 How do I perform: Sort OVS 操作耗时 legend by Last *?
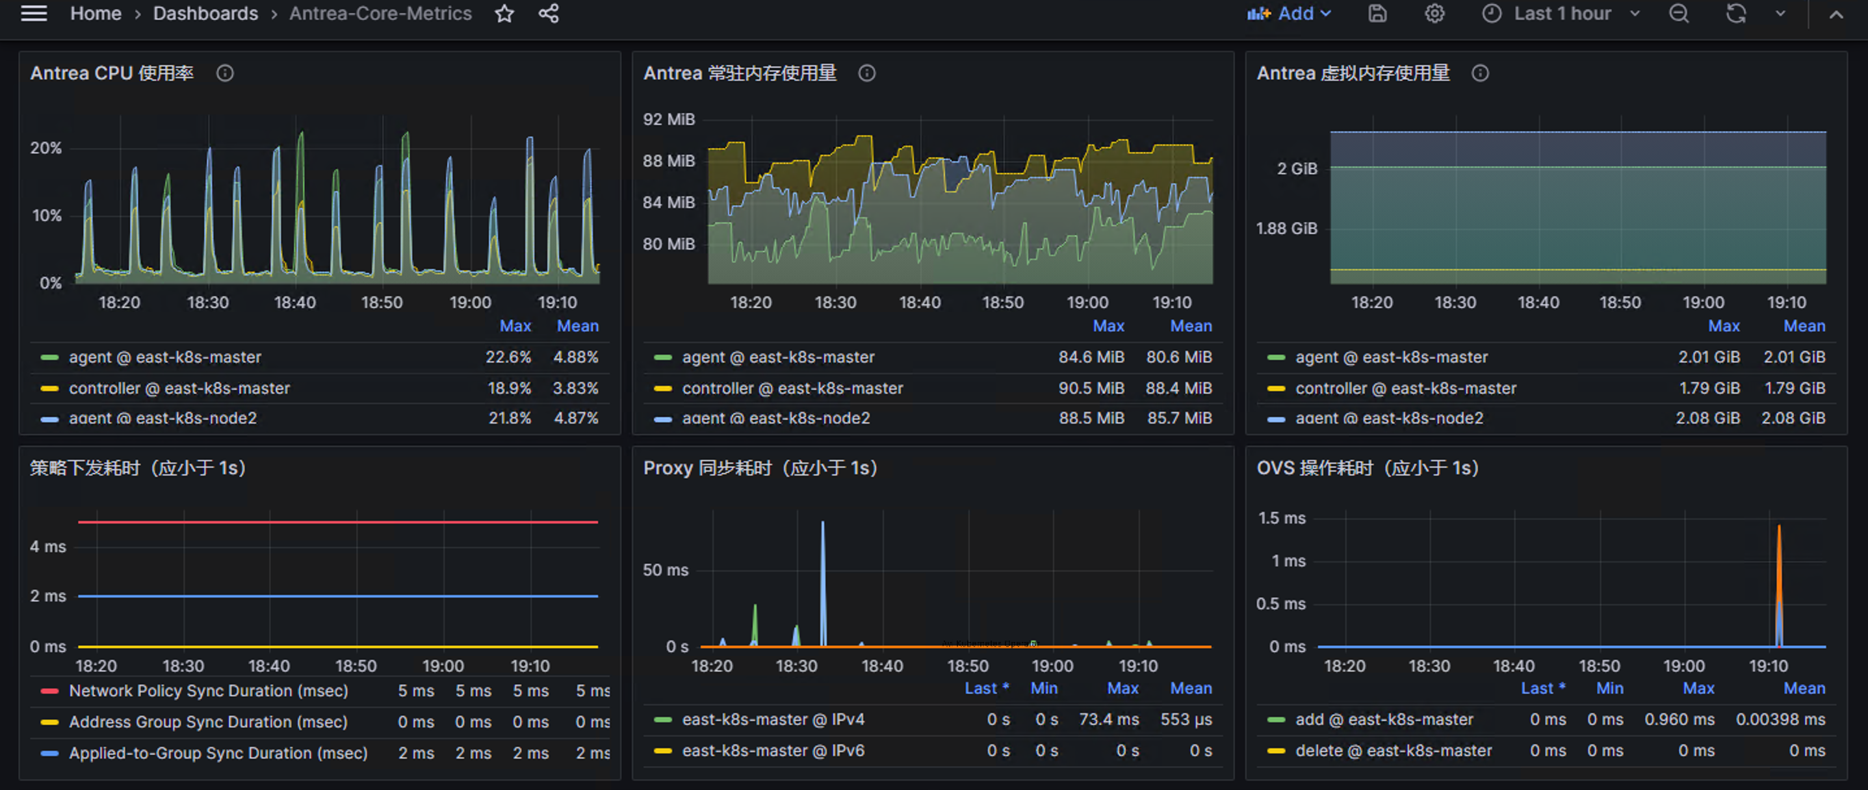pyautogui.click(x=1543, y=689)
